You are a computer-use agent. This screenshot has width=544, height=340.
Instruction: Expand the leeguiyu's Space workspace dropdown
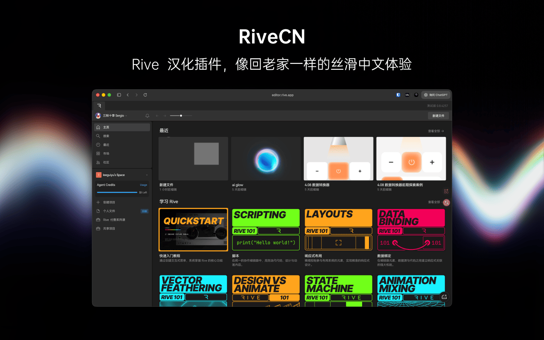(146, 175)
